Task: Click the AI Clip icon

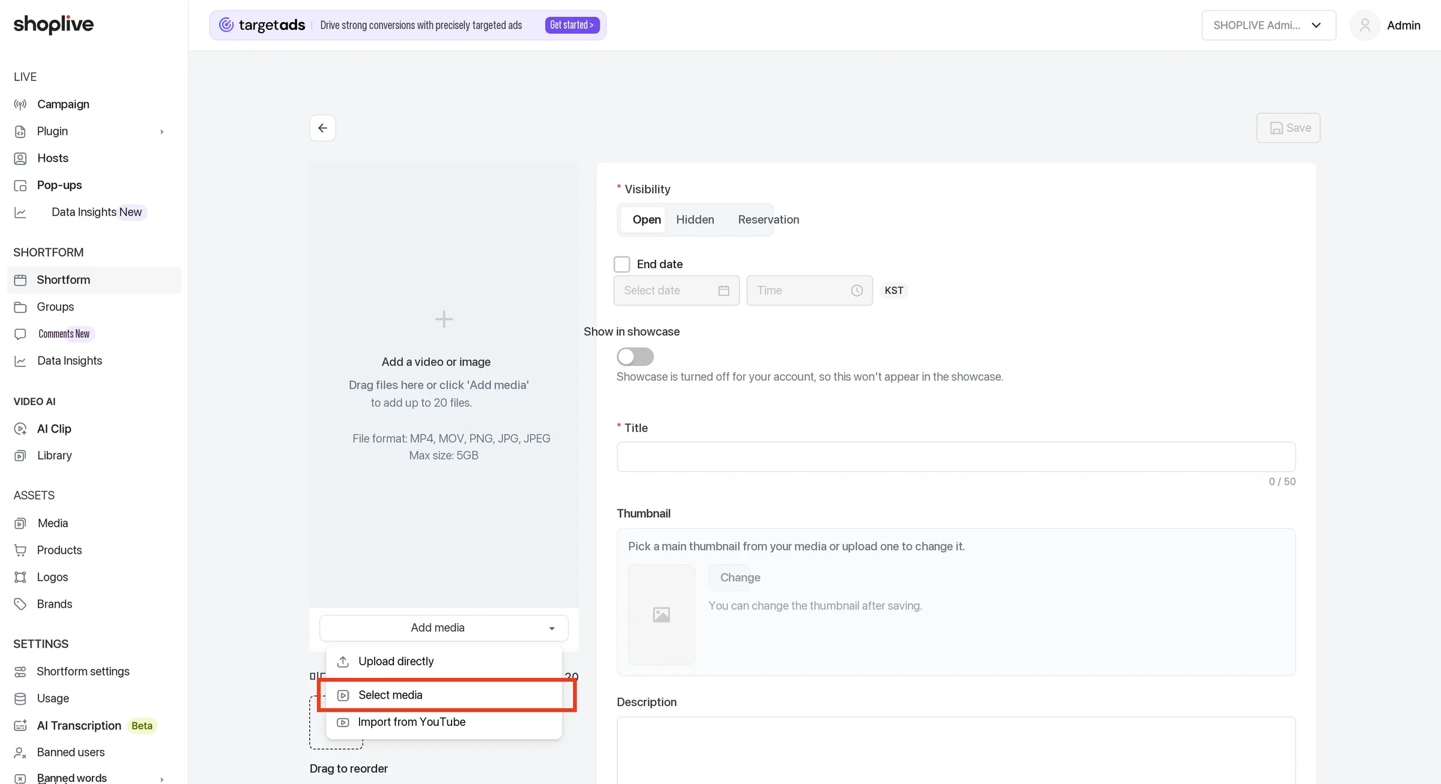Action: [20, 429]
